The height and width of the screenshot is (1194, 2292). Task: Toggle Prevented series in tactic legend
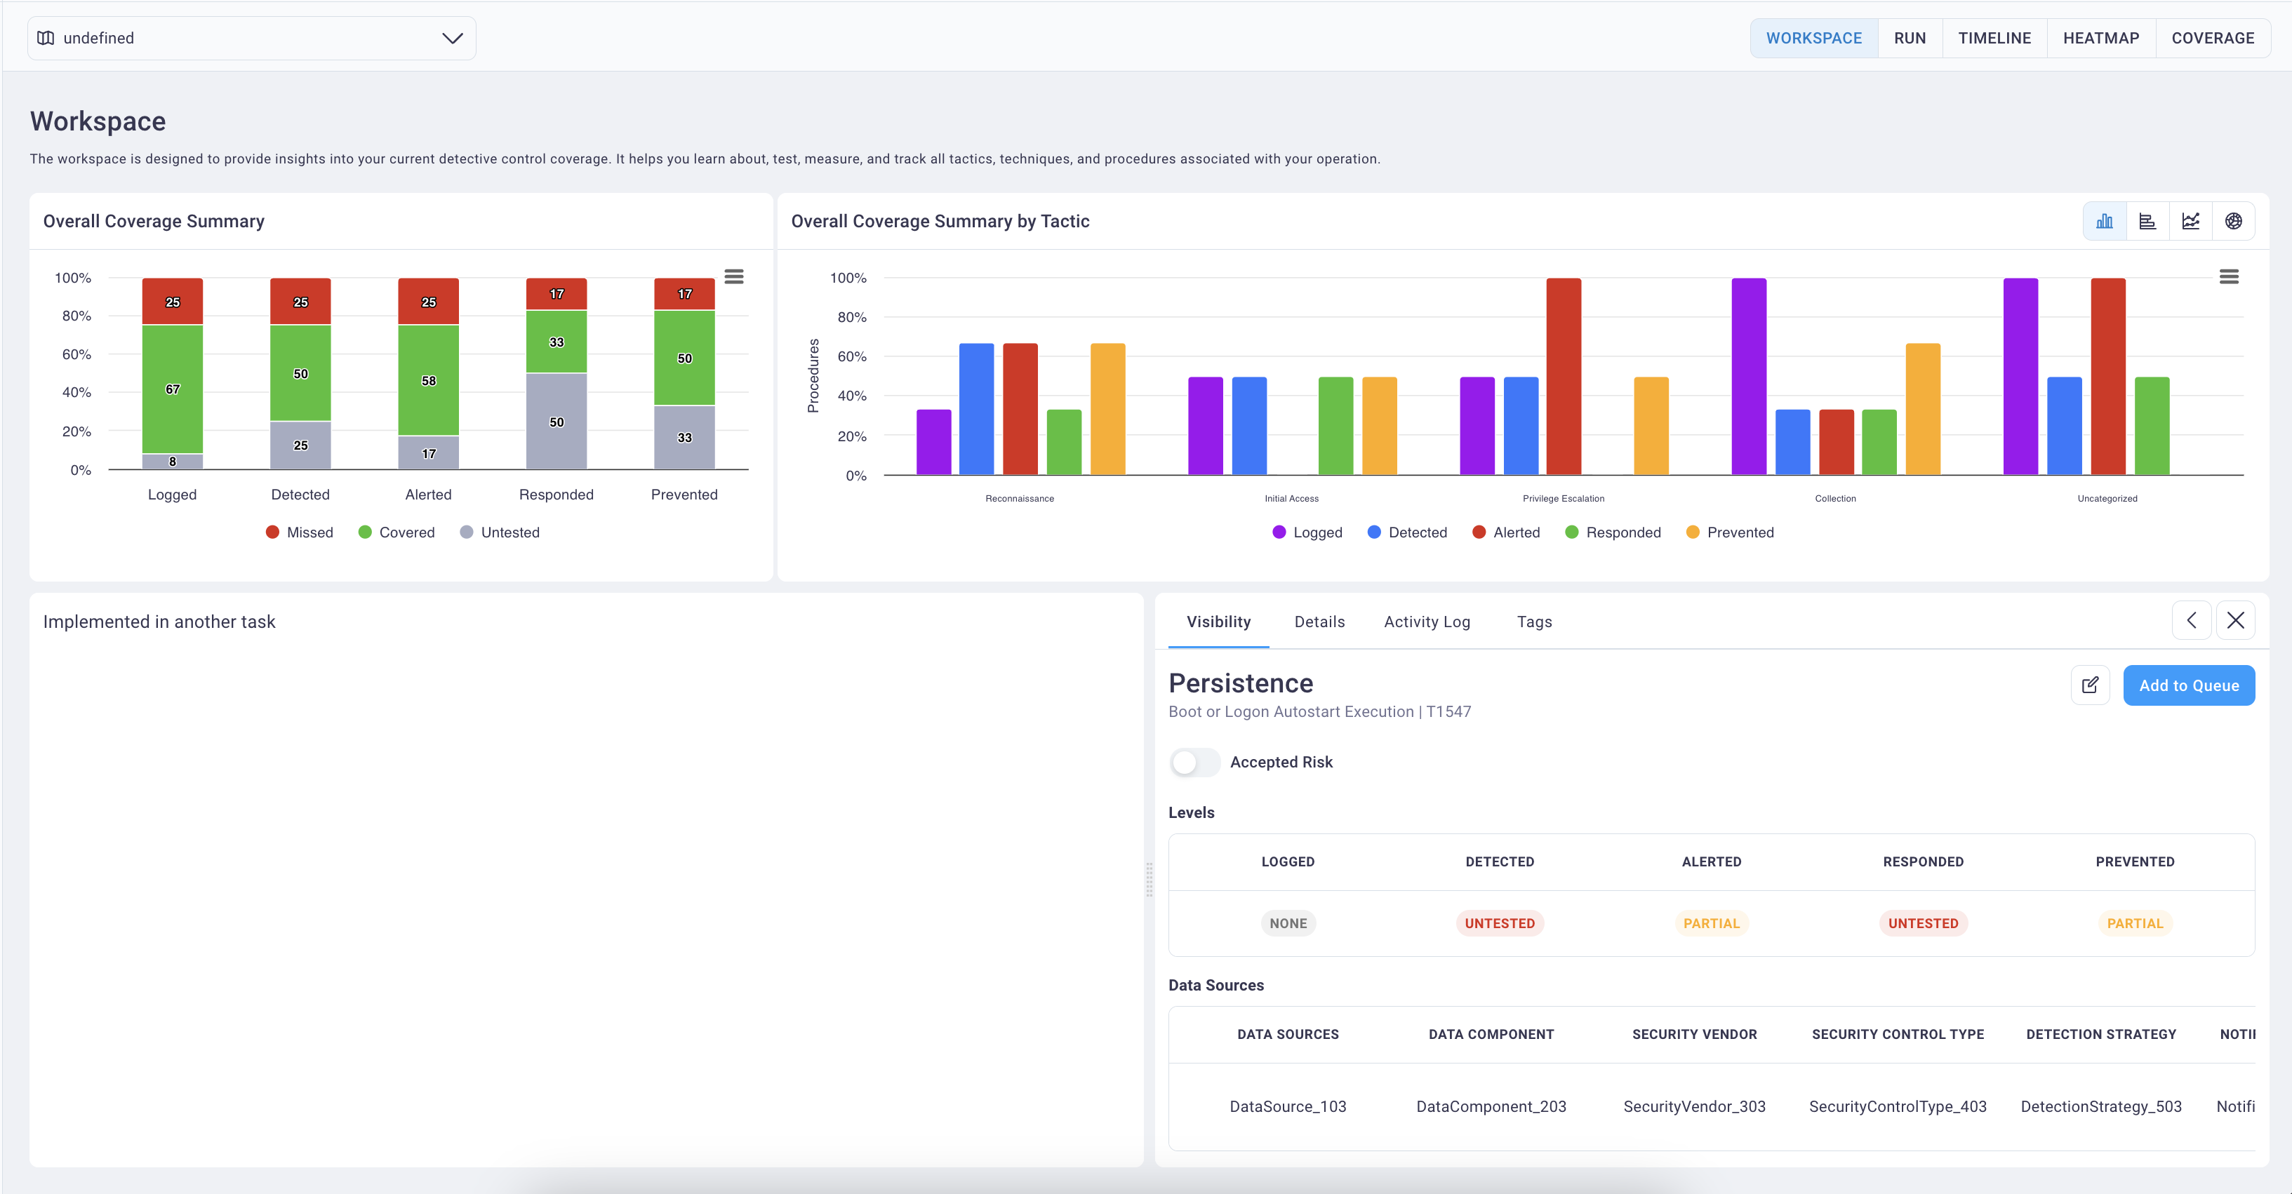click(1730, 532)
